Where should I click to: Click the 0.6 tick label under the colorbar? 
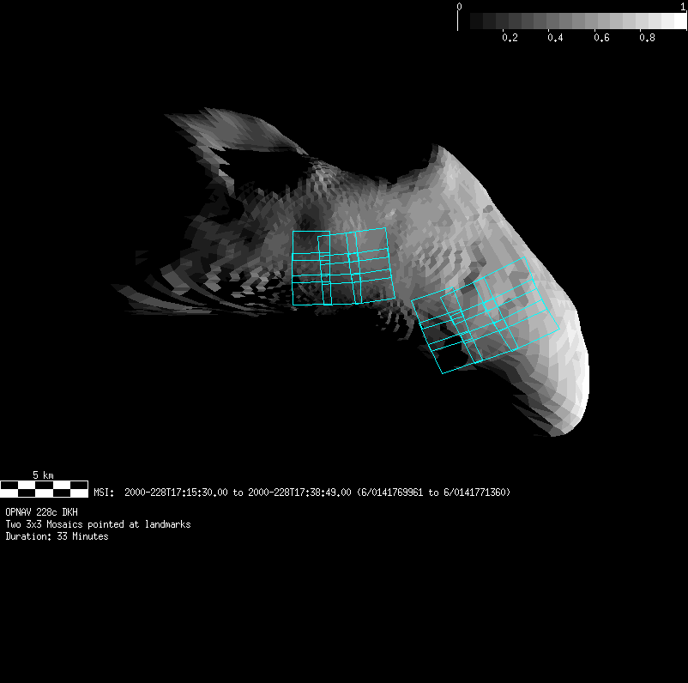pos(601,39)
